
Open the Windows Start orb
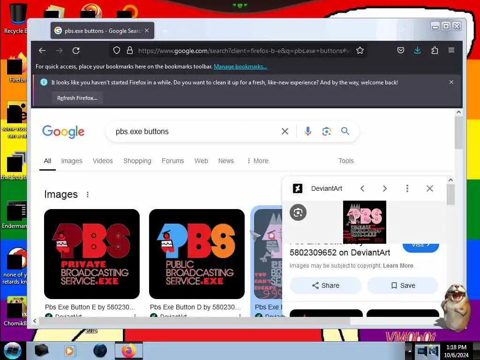click(x=13, y=351)
